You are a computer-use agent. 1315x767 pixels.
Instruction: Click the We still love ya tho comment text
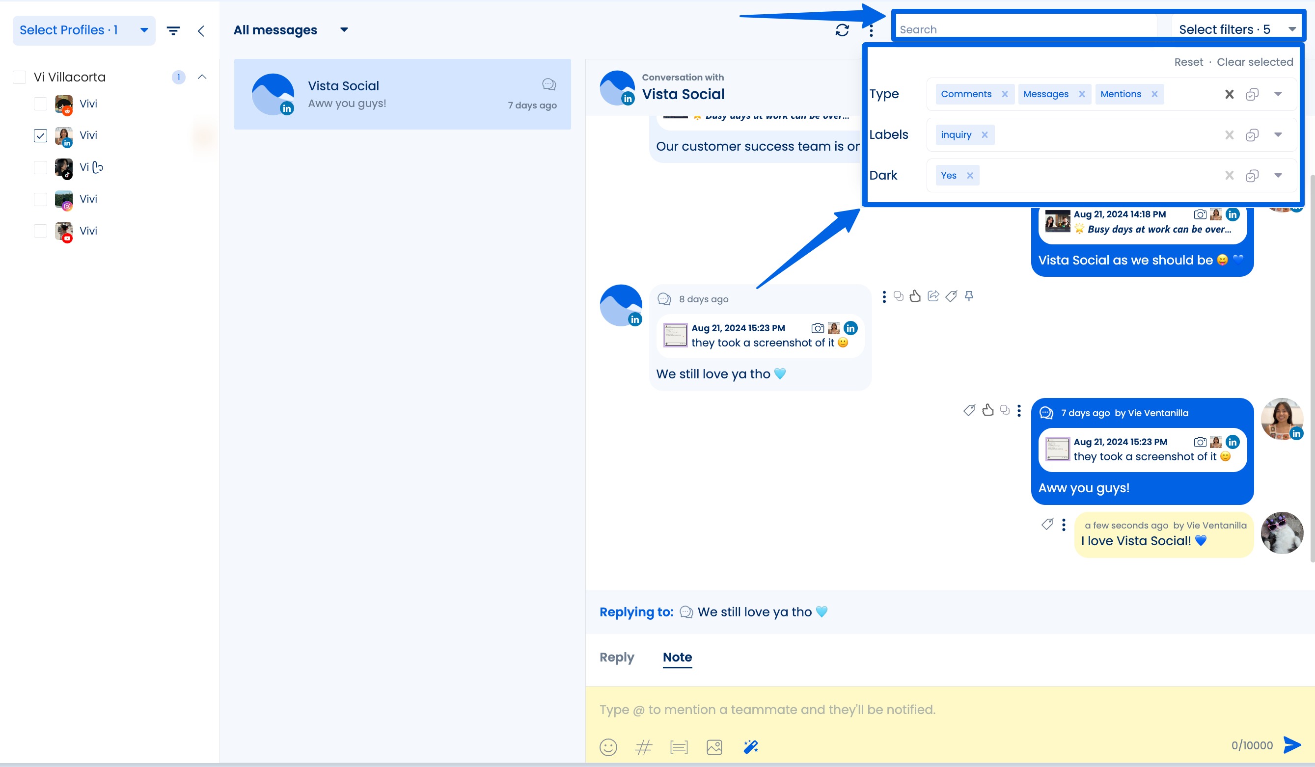[x=721, y=374]
